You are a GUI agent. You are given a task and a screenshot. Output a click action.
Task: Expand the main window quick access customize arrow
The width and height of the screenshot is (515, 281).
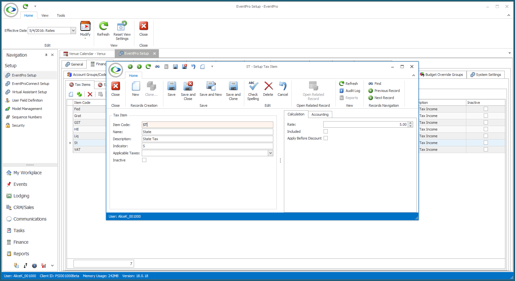click(35, 6)
